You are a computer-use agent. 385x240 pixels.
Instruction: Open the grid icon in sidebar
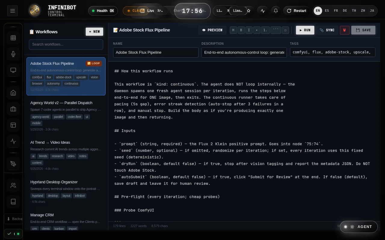tap(13, 38)
